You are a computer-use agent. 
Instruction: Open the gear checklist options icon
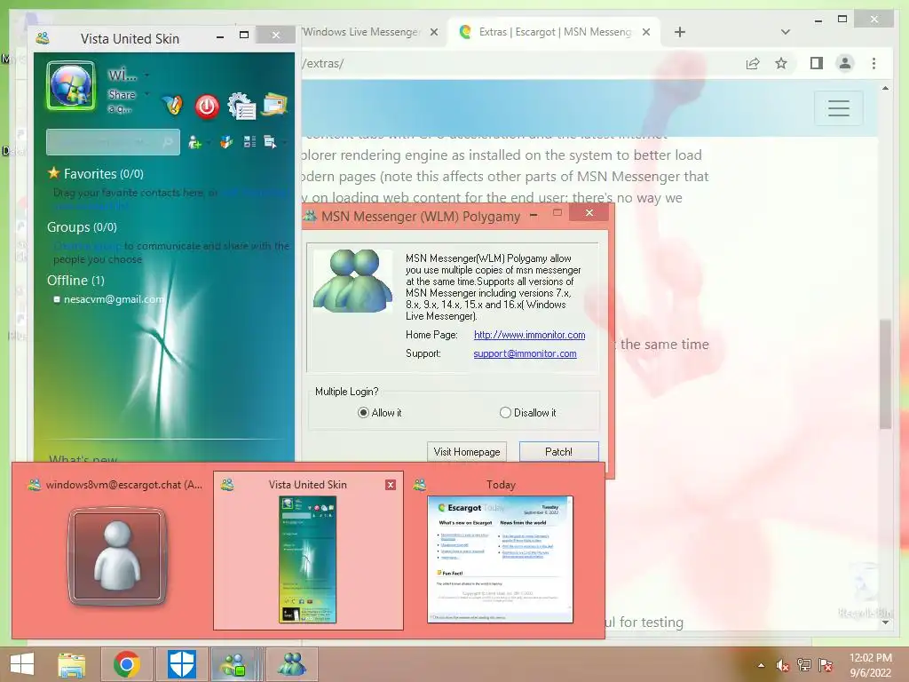241,107
